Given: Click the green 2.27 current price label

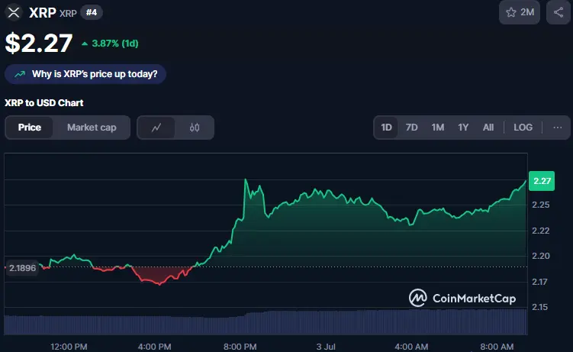Looking at the screenshot, I should point(542,181).
